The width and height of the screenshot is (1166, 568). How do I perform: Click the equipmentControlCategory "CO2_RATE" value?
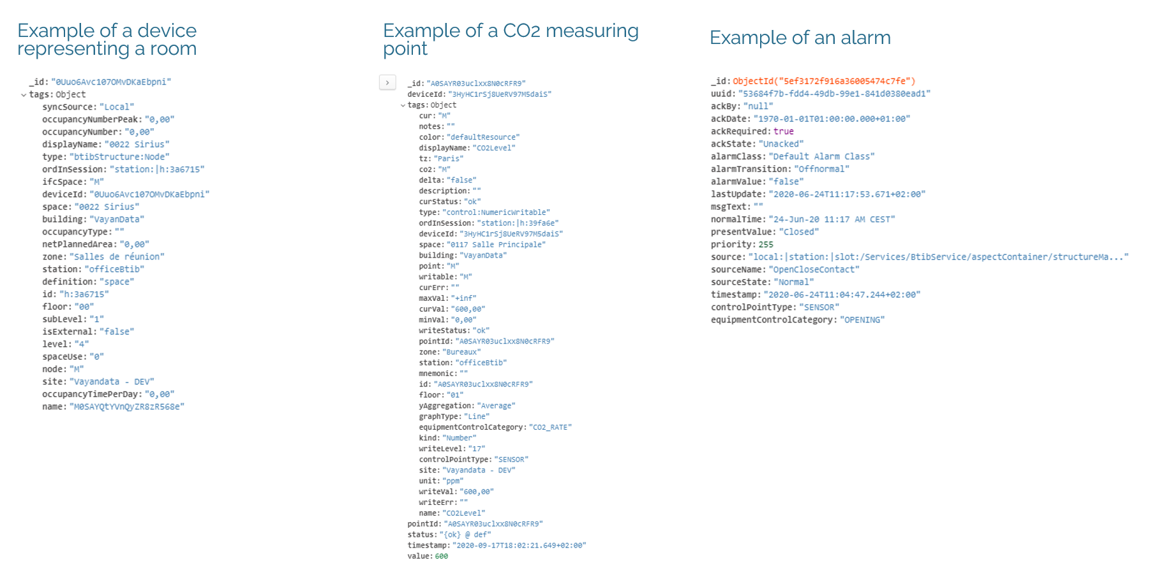(x=551, y=427)
